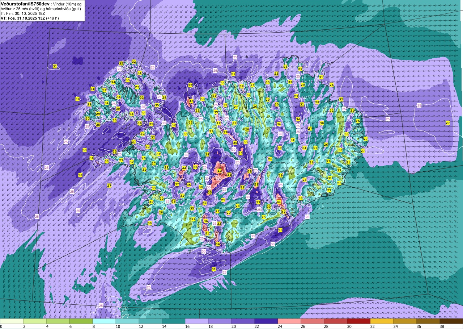Click the 22–24 m/s dark indigo legend swatch
The image size is (463, 329).
pos(266,321)
